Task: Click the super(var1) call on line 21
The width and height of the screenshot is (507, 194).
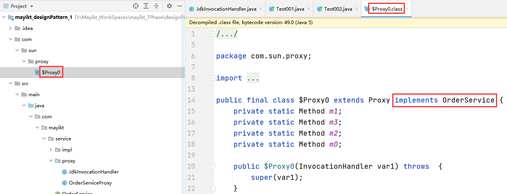Action: [277, 177]
